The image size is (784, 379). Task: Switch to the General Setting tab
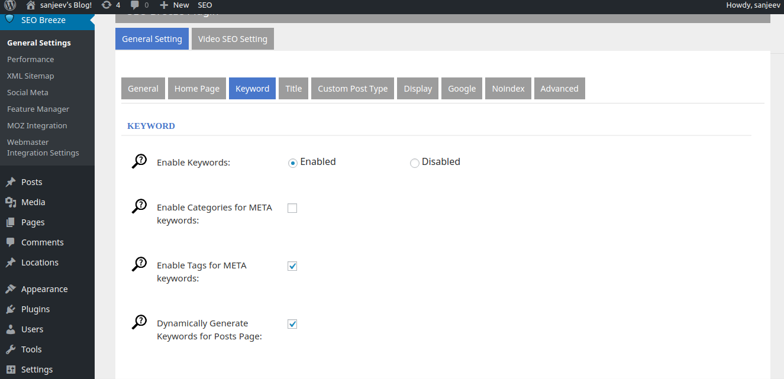click(x=152, y=38)
